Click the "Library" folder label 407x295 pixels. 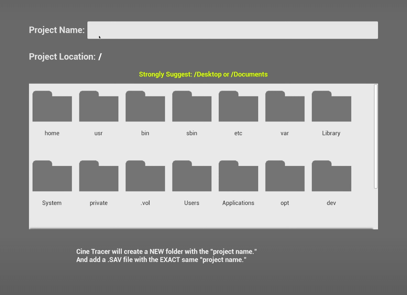tap(331, 133)
